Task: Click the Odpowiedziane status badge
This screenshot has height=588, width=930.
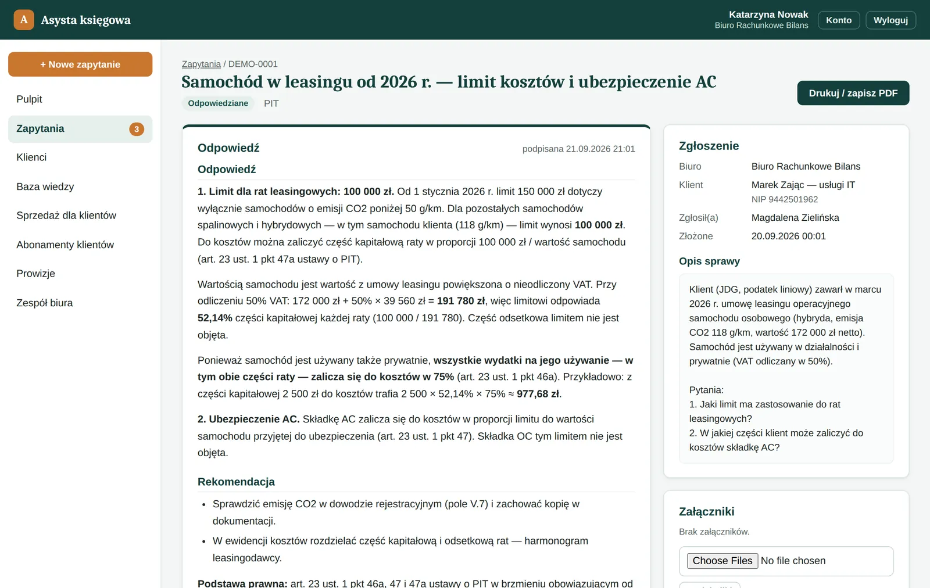Action: (218, 103)
